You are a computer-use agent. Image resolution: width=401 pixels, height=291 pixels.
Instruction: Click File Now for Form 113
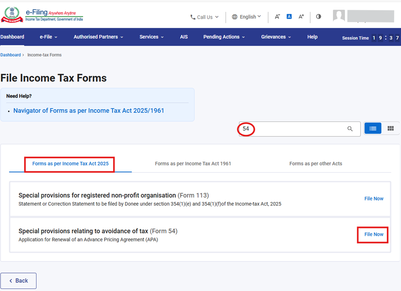[x=374, y=199]
